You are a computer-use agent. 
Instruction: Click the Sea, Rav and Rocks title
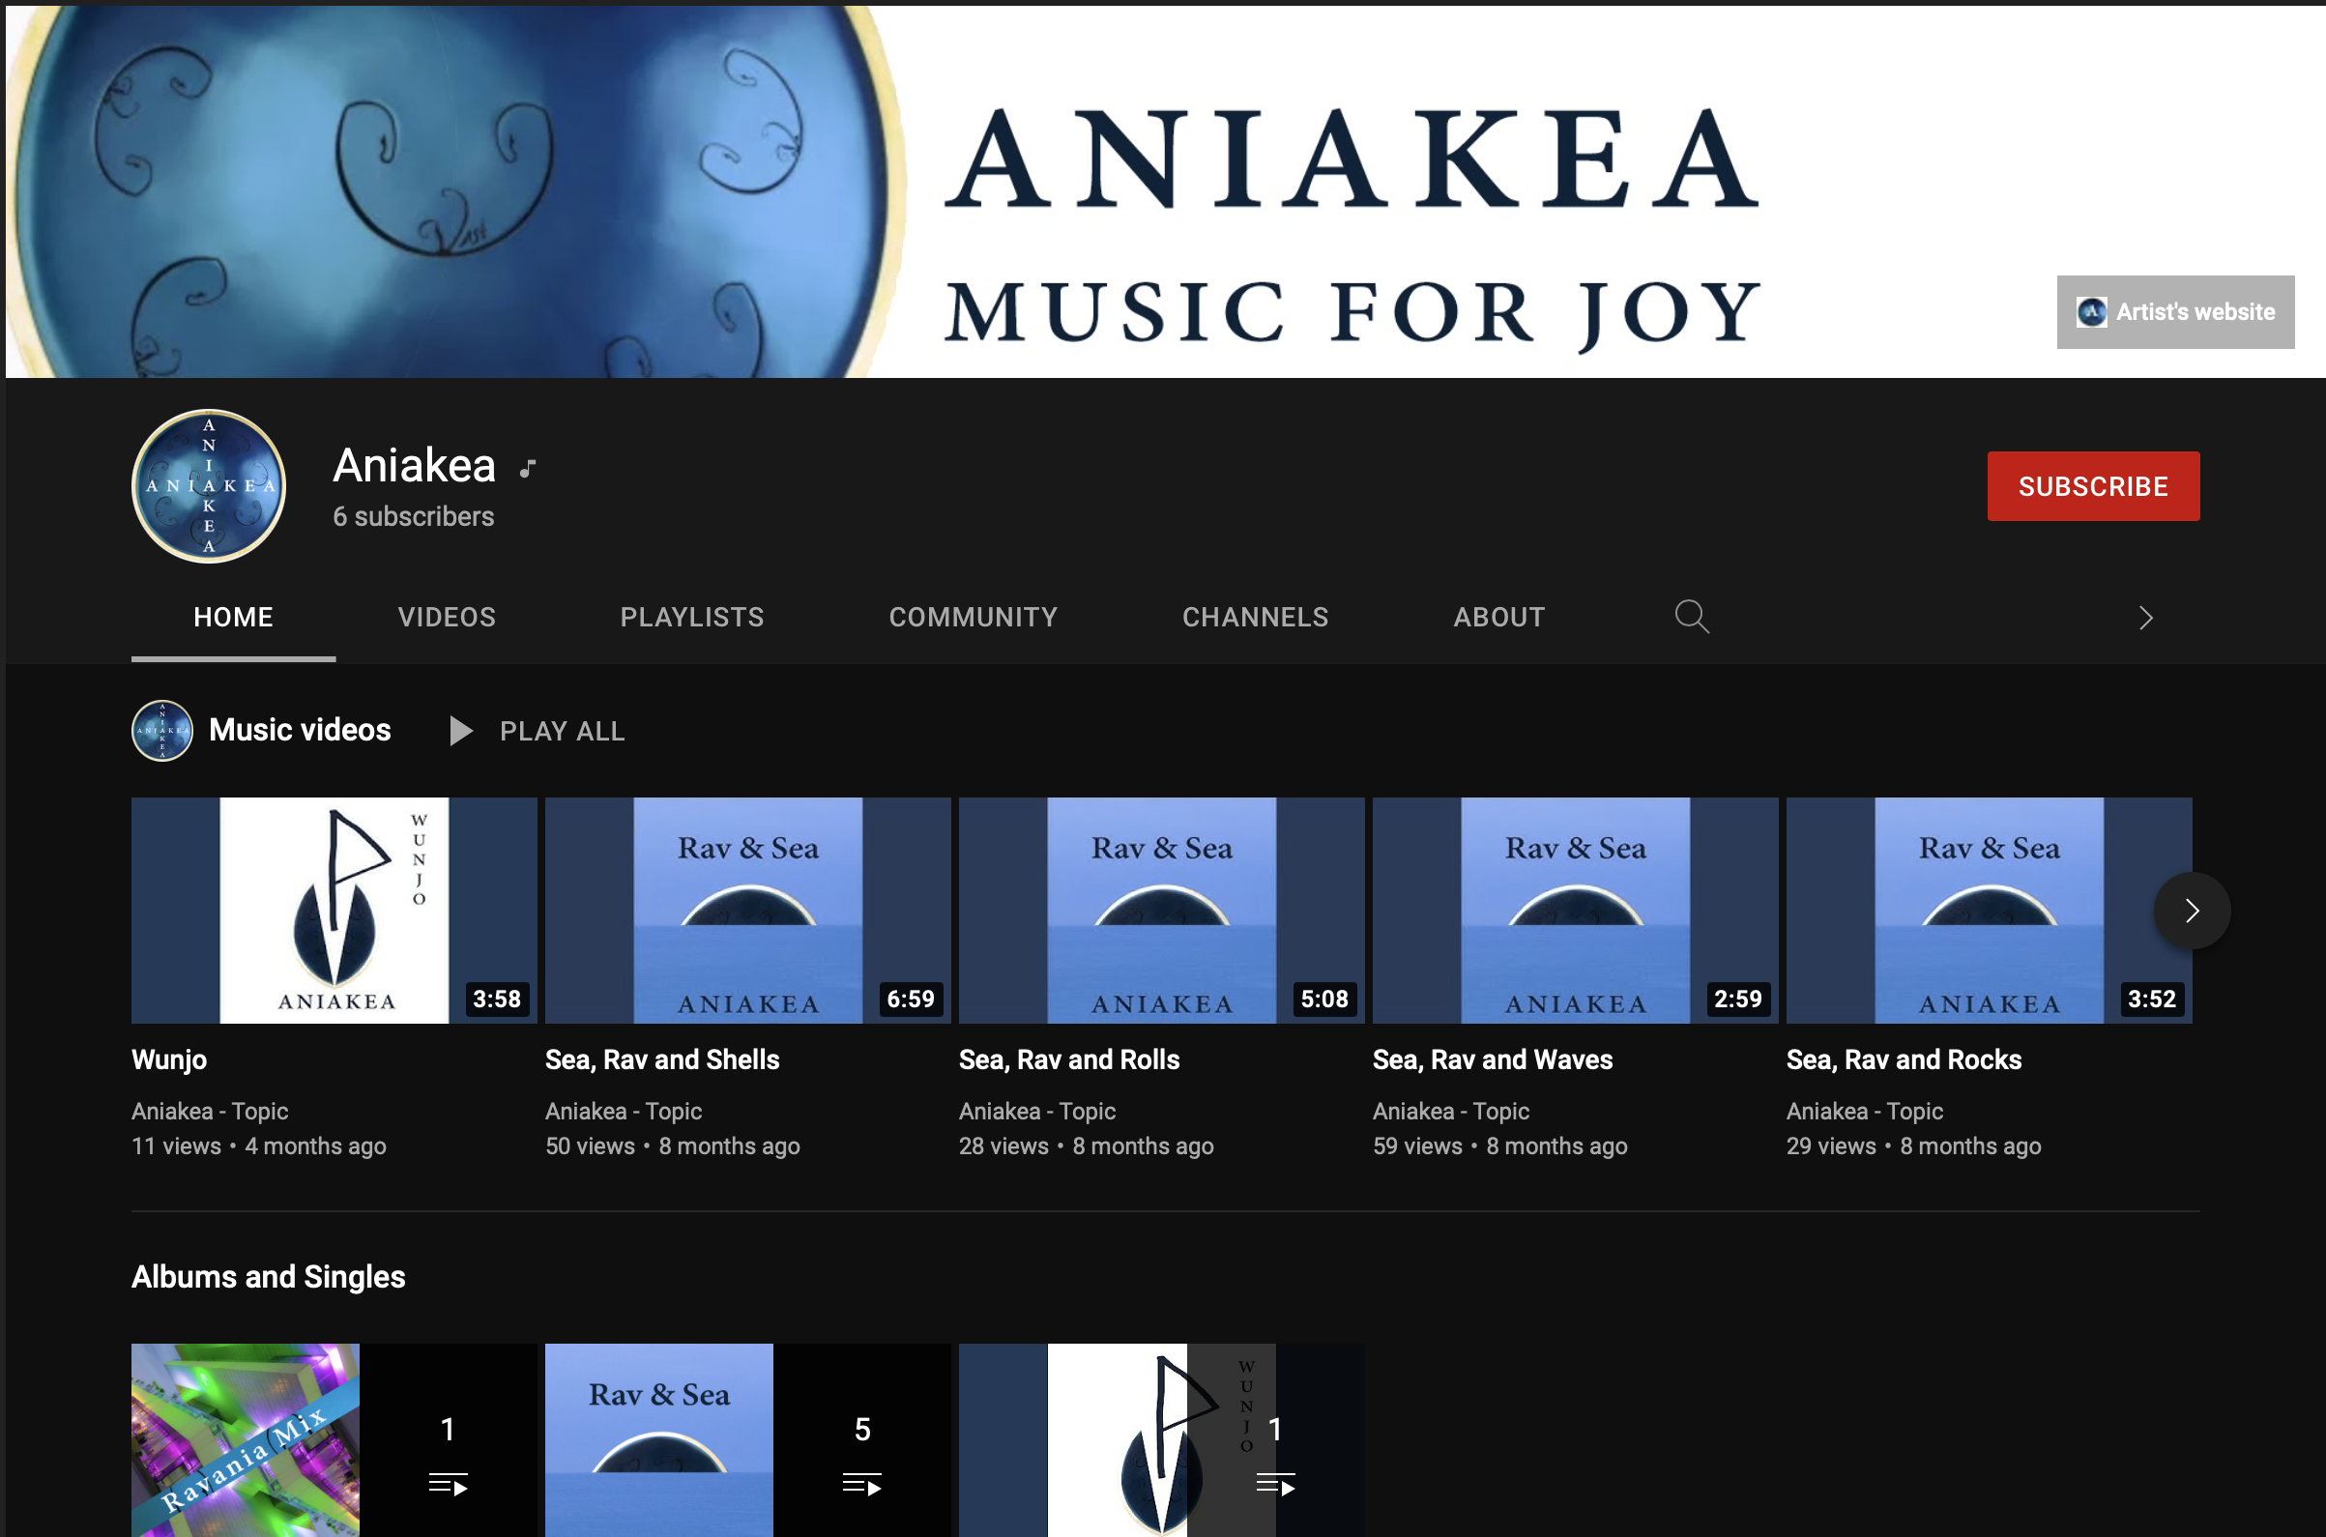pyautogui.click(x=1904, y=1059)
